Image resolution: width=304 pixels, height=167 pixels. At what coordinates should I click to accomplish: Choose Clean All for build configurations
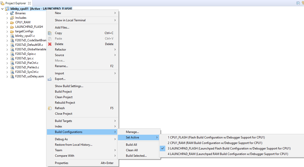pos(132,150)
